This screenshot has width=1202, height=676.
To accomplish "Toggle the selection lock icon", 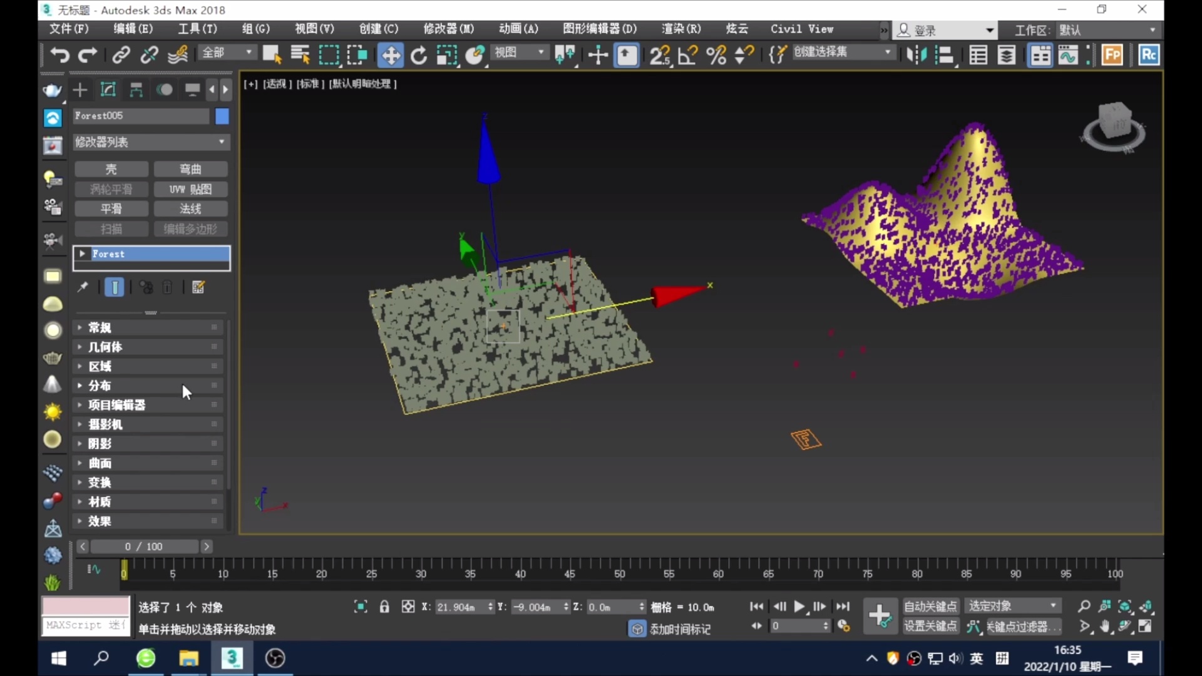I will (x=384, y=607).
